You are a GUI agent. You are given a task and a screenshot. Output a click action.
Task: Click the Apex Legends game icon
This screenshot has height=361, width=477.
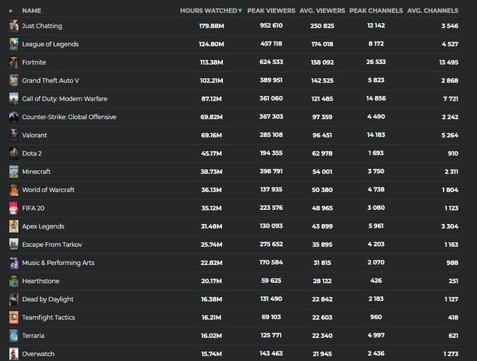point(13,226)
